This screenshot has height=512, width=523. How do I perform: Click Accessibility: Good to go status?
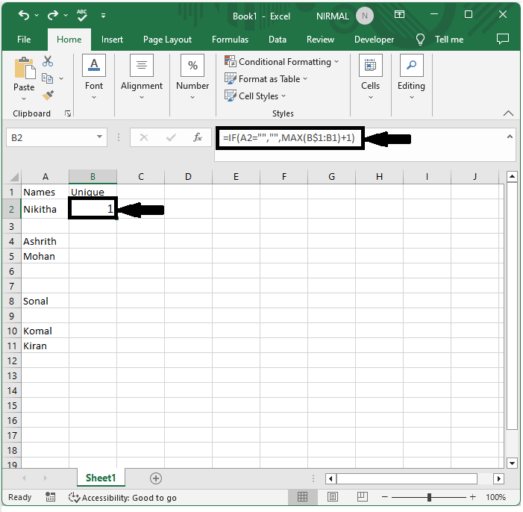[x=122, y=498]
